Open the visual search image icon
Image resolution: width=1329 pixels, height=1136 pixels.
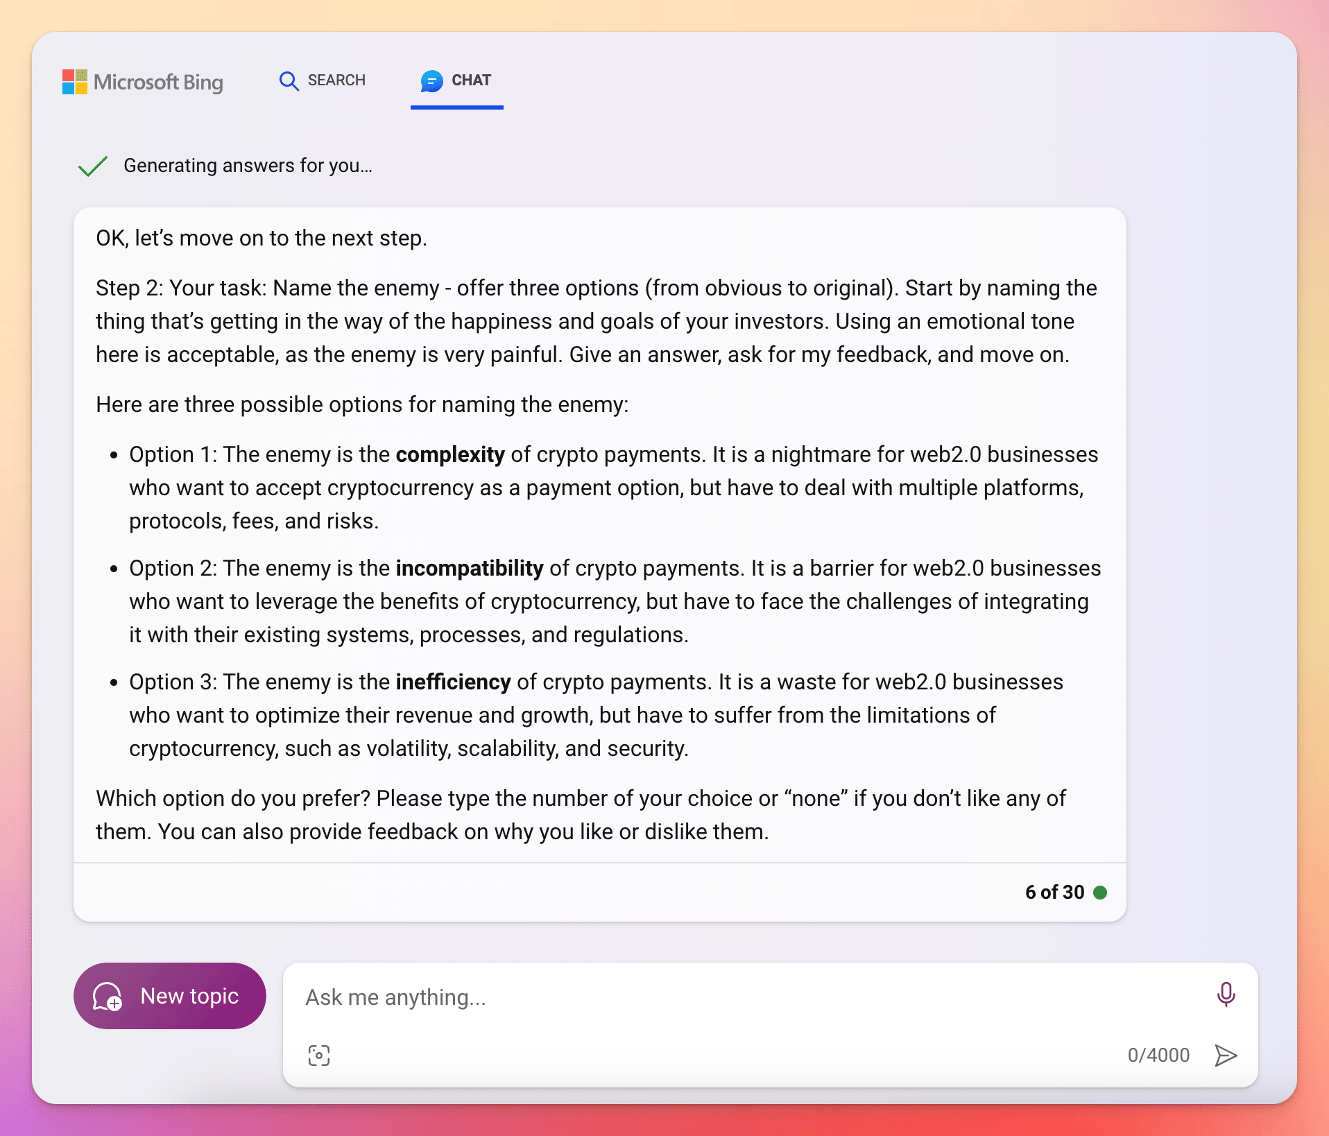(319, 1056)
